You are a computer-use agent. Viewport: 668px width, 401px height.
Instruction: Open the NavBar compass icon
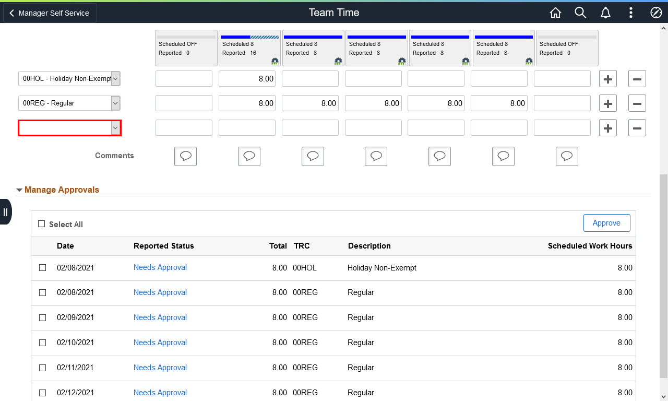point(656,13)
